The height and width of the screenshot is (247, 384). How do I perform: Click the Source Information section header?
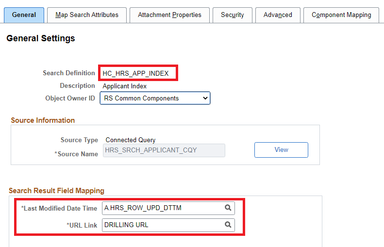coord(43,120)
